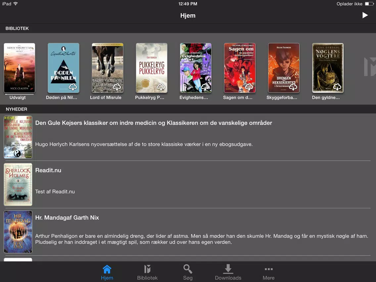Select the 'Udvalgt' title label
Image resolution: width=376 pixels, height=282 pixels.
[x=18, y=97]
